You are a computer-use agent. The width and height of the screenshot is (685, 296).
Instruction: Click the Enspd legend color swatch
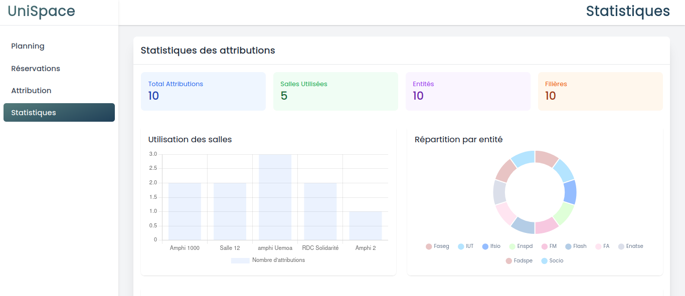(x=512, y=246)
